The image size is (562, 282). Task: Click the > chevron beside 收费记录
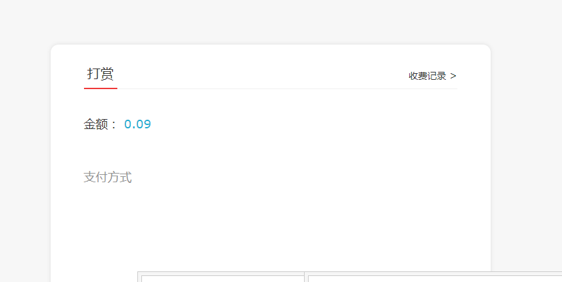tap(453, 76)
